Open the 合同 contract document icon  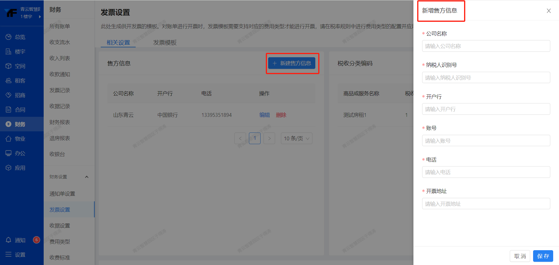(x=8, y=110)
